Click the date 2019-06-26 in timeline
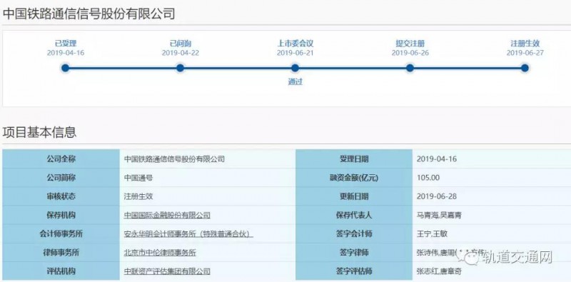 (x=410, y=54)
